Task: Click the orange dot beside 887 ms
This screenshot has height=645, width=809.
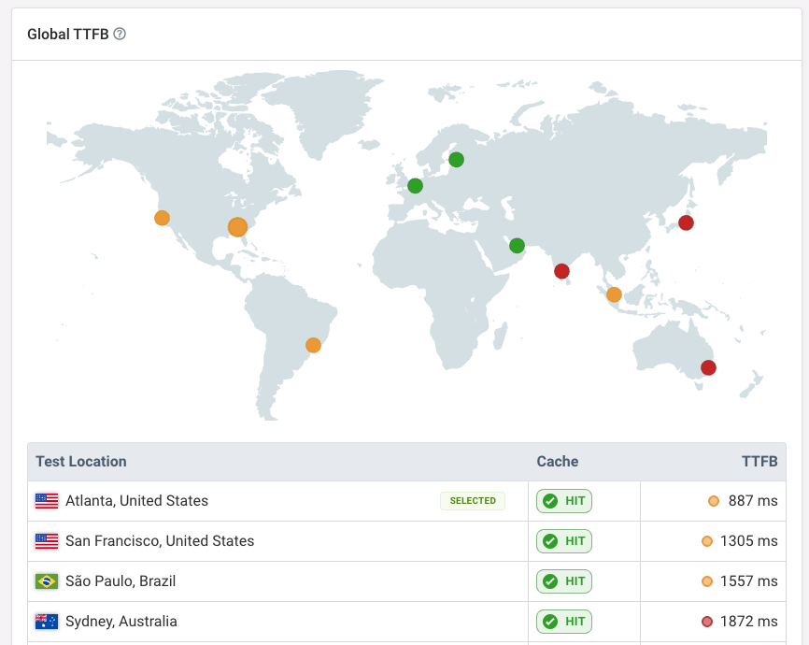Action: 714,501
